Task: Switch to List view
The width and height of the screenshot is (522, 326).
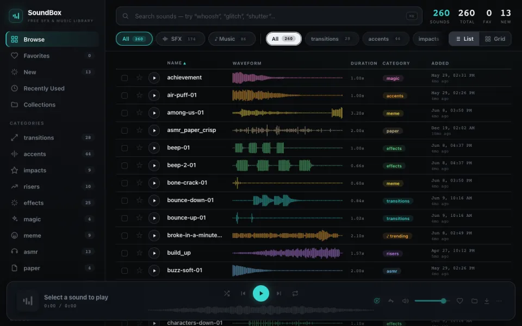Action: coord(464,39)
